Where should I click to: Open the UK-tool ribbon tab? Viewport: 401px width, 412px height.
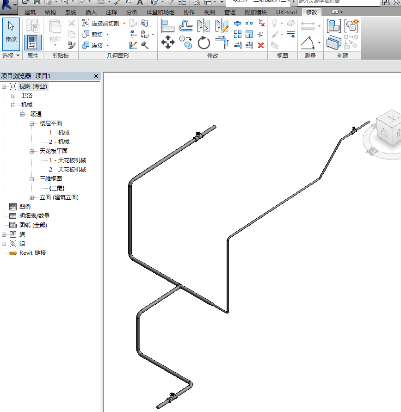[286, 12]
